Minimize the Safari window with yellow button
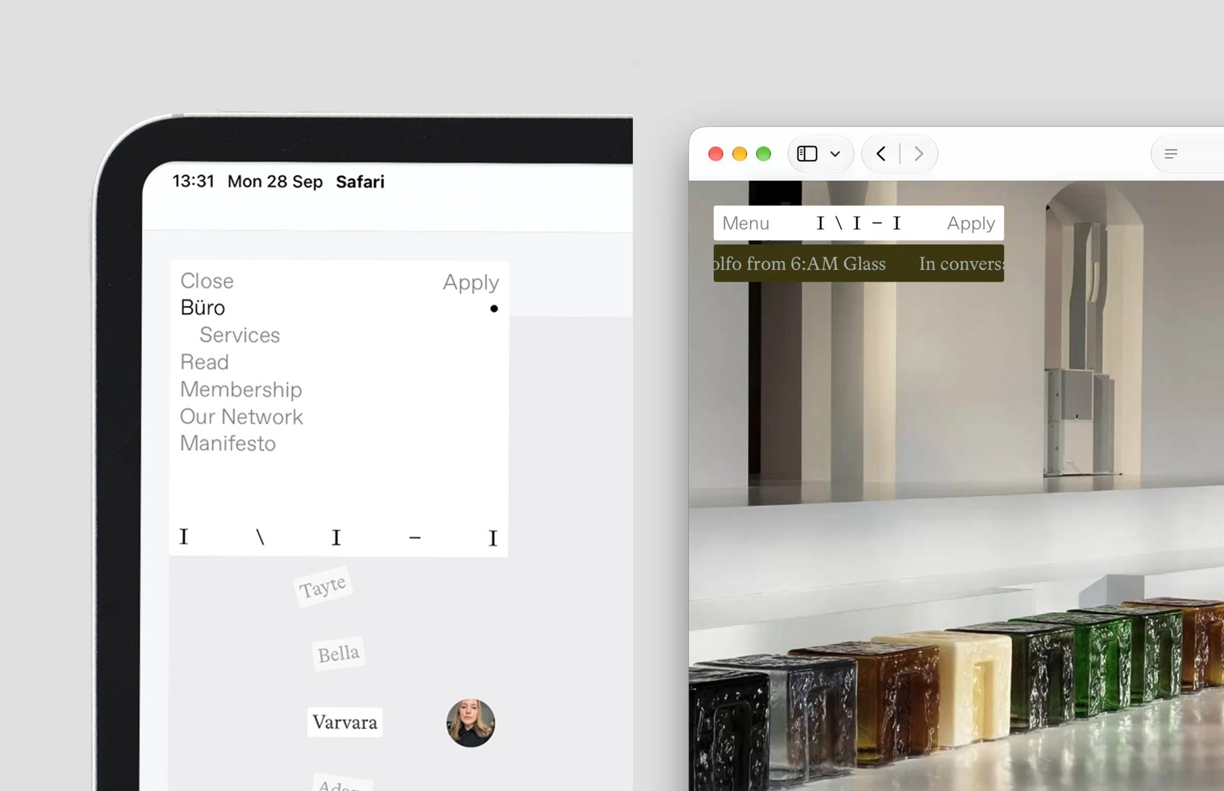 tap(740, 154)
